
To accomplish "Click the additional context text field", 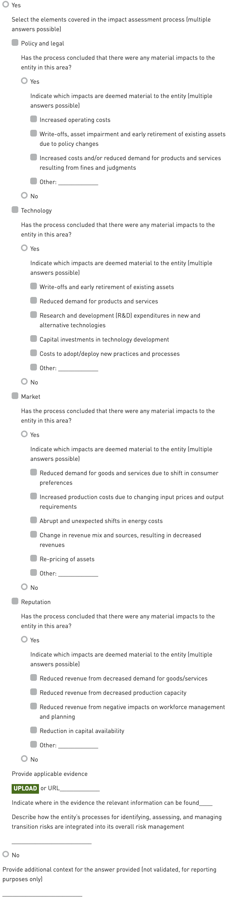I will [42, 893].
